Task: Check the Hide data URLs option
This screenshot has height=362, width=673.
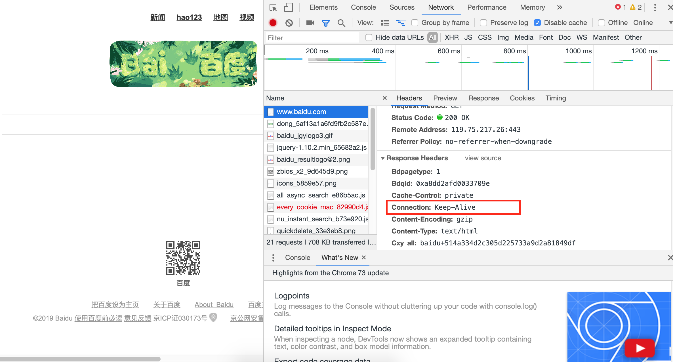Action: coord(369,37)
